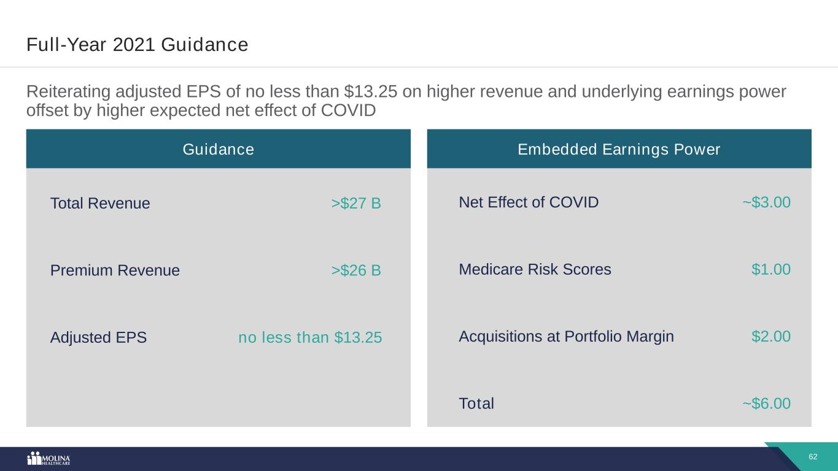
Task: Select the Adjusted EPS label
Action: pos(98,337)
